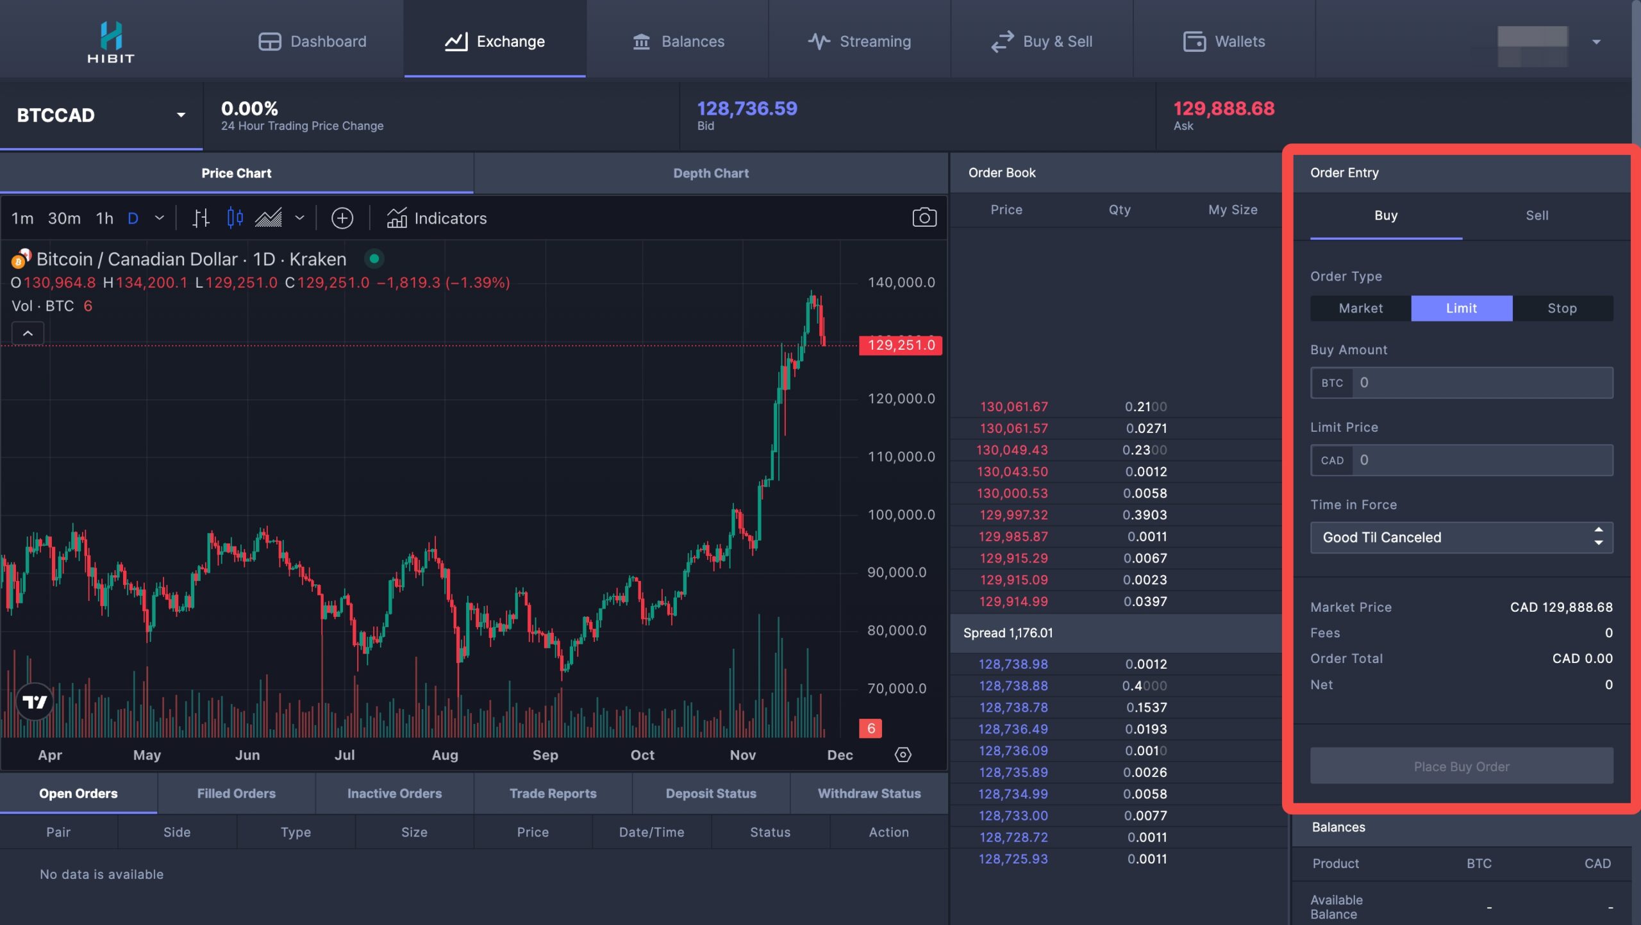
Task: Open the Streaming section
Action: (859, 42)
